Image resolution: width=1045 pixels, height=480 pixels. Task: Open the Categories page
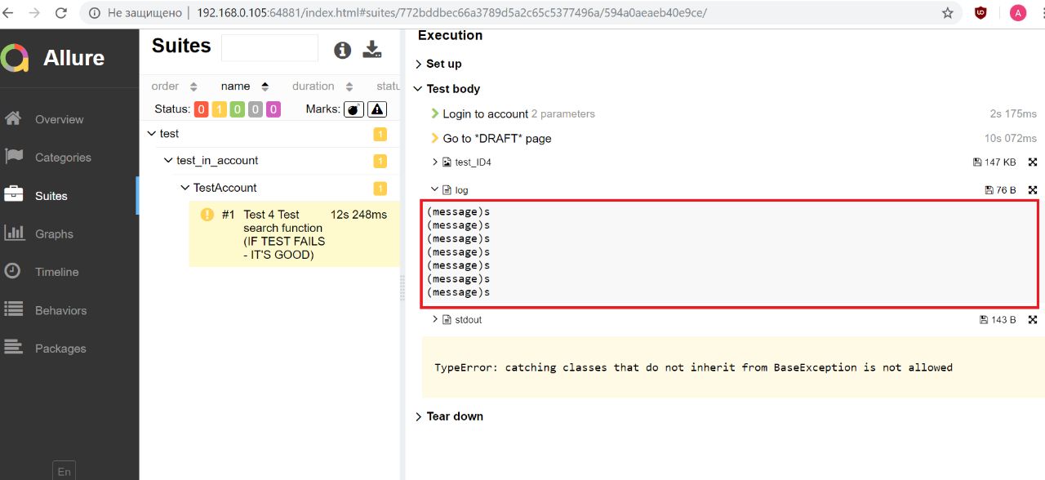[63, 158]
